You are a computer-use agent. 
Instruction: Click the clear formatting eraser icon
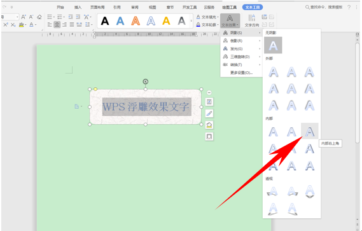tap(39, 17)
